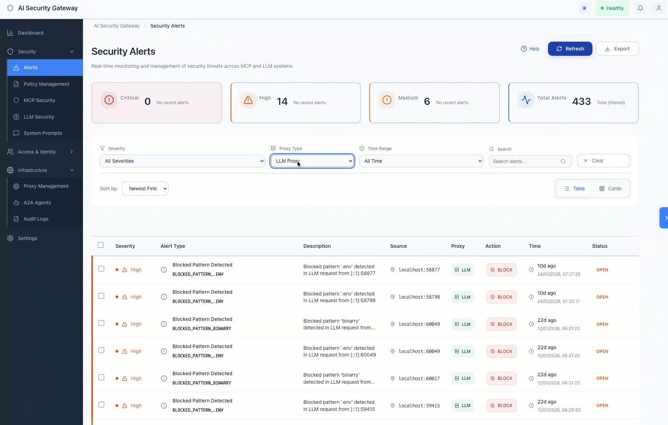Viewport: 668px width, 425px height.
Task: Open Audit Logs from sidebar
Action: click(35, 219)
